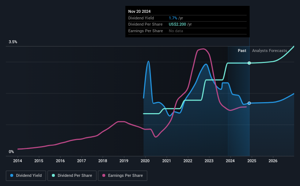Click the Past region label
300x186 pixels.
tap(242, 51)
